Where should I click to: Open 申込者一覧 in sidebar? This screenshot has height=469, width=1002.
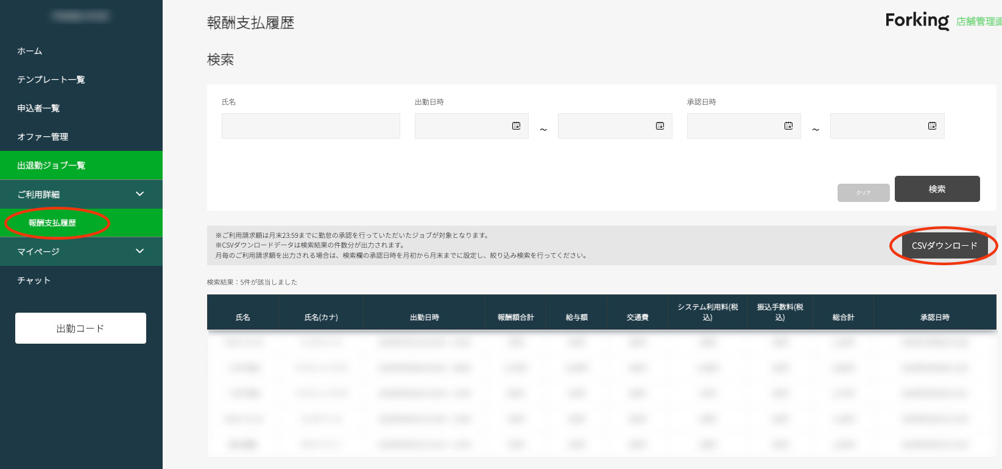81,108
